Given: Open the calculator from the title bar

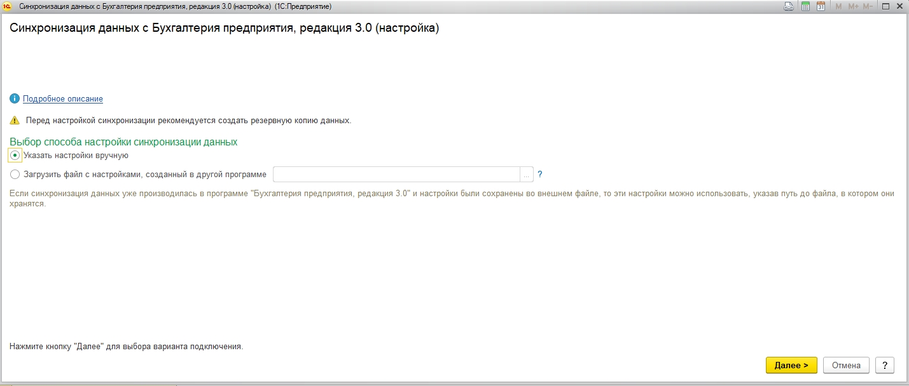Looking at the screenshot, I should pos(805,6).
